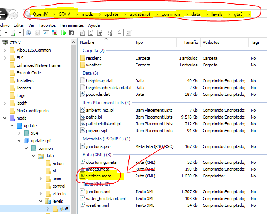Select Enhanced Native Trainer folder in tree

pyautogui.click(x=39, y=65)
